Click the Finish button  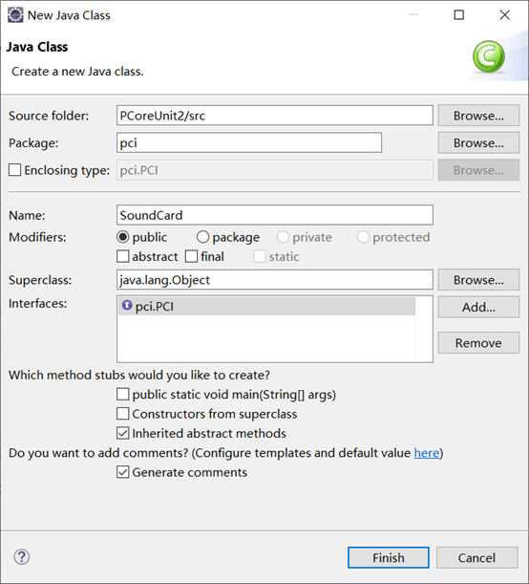coord(389,557)
